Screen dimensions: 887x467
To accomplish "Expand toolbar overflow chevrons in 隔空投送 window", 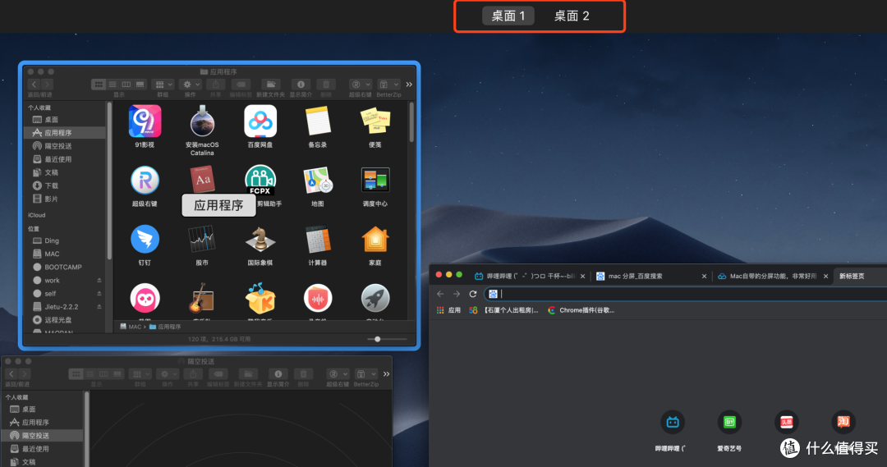I will click(386, 373).
